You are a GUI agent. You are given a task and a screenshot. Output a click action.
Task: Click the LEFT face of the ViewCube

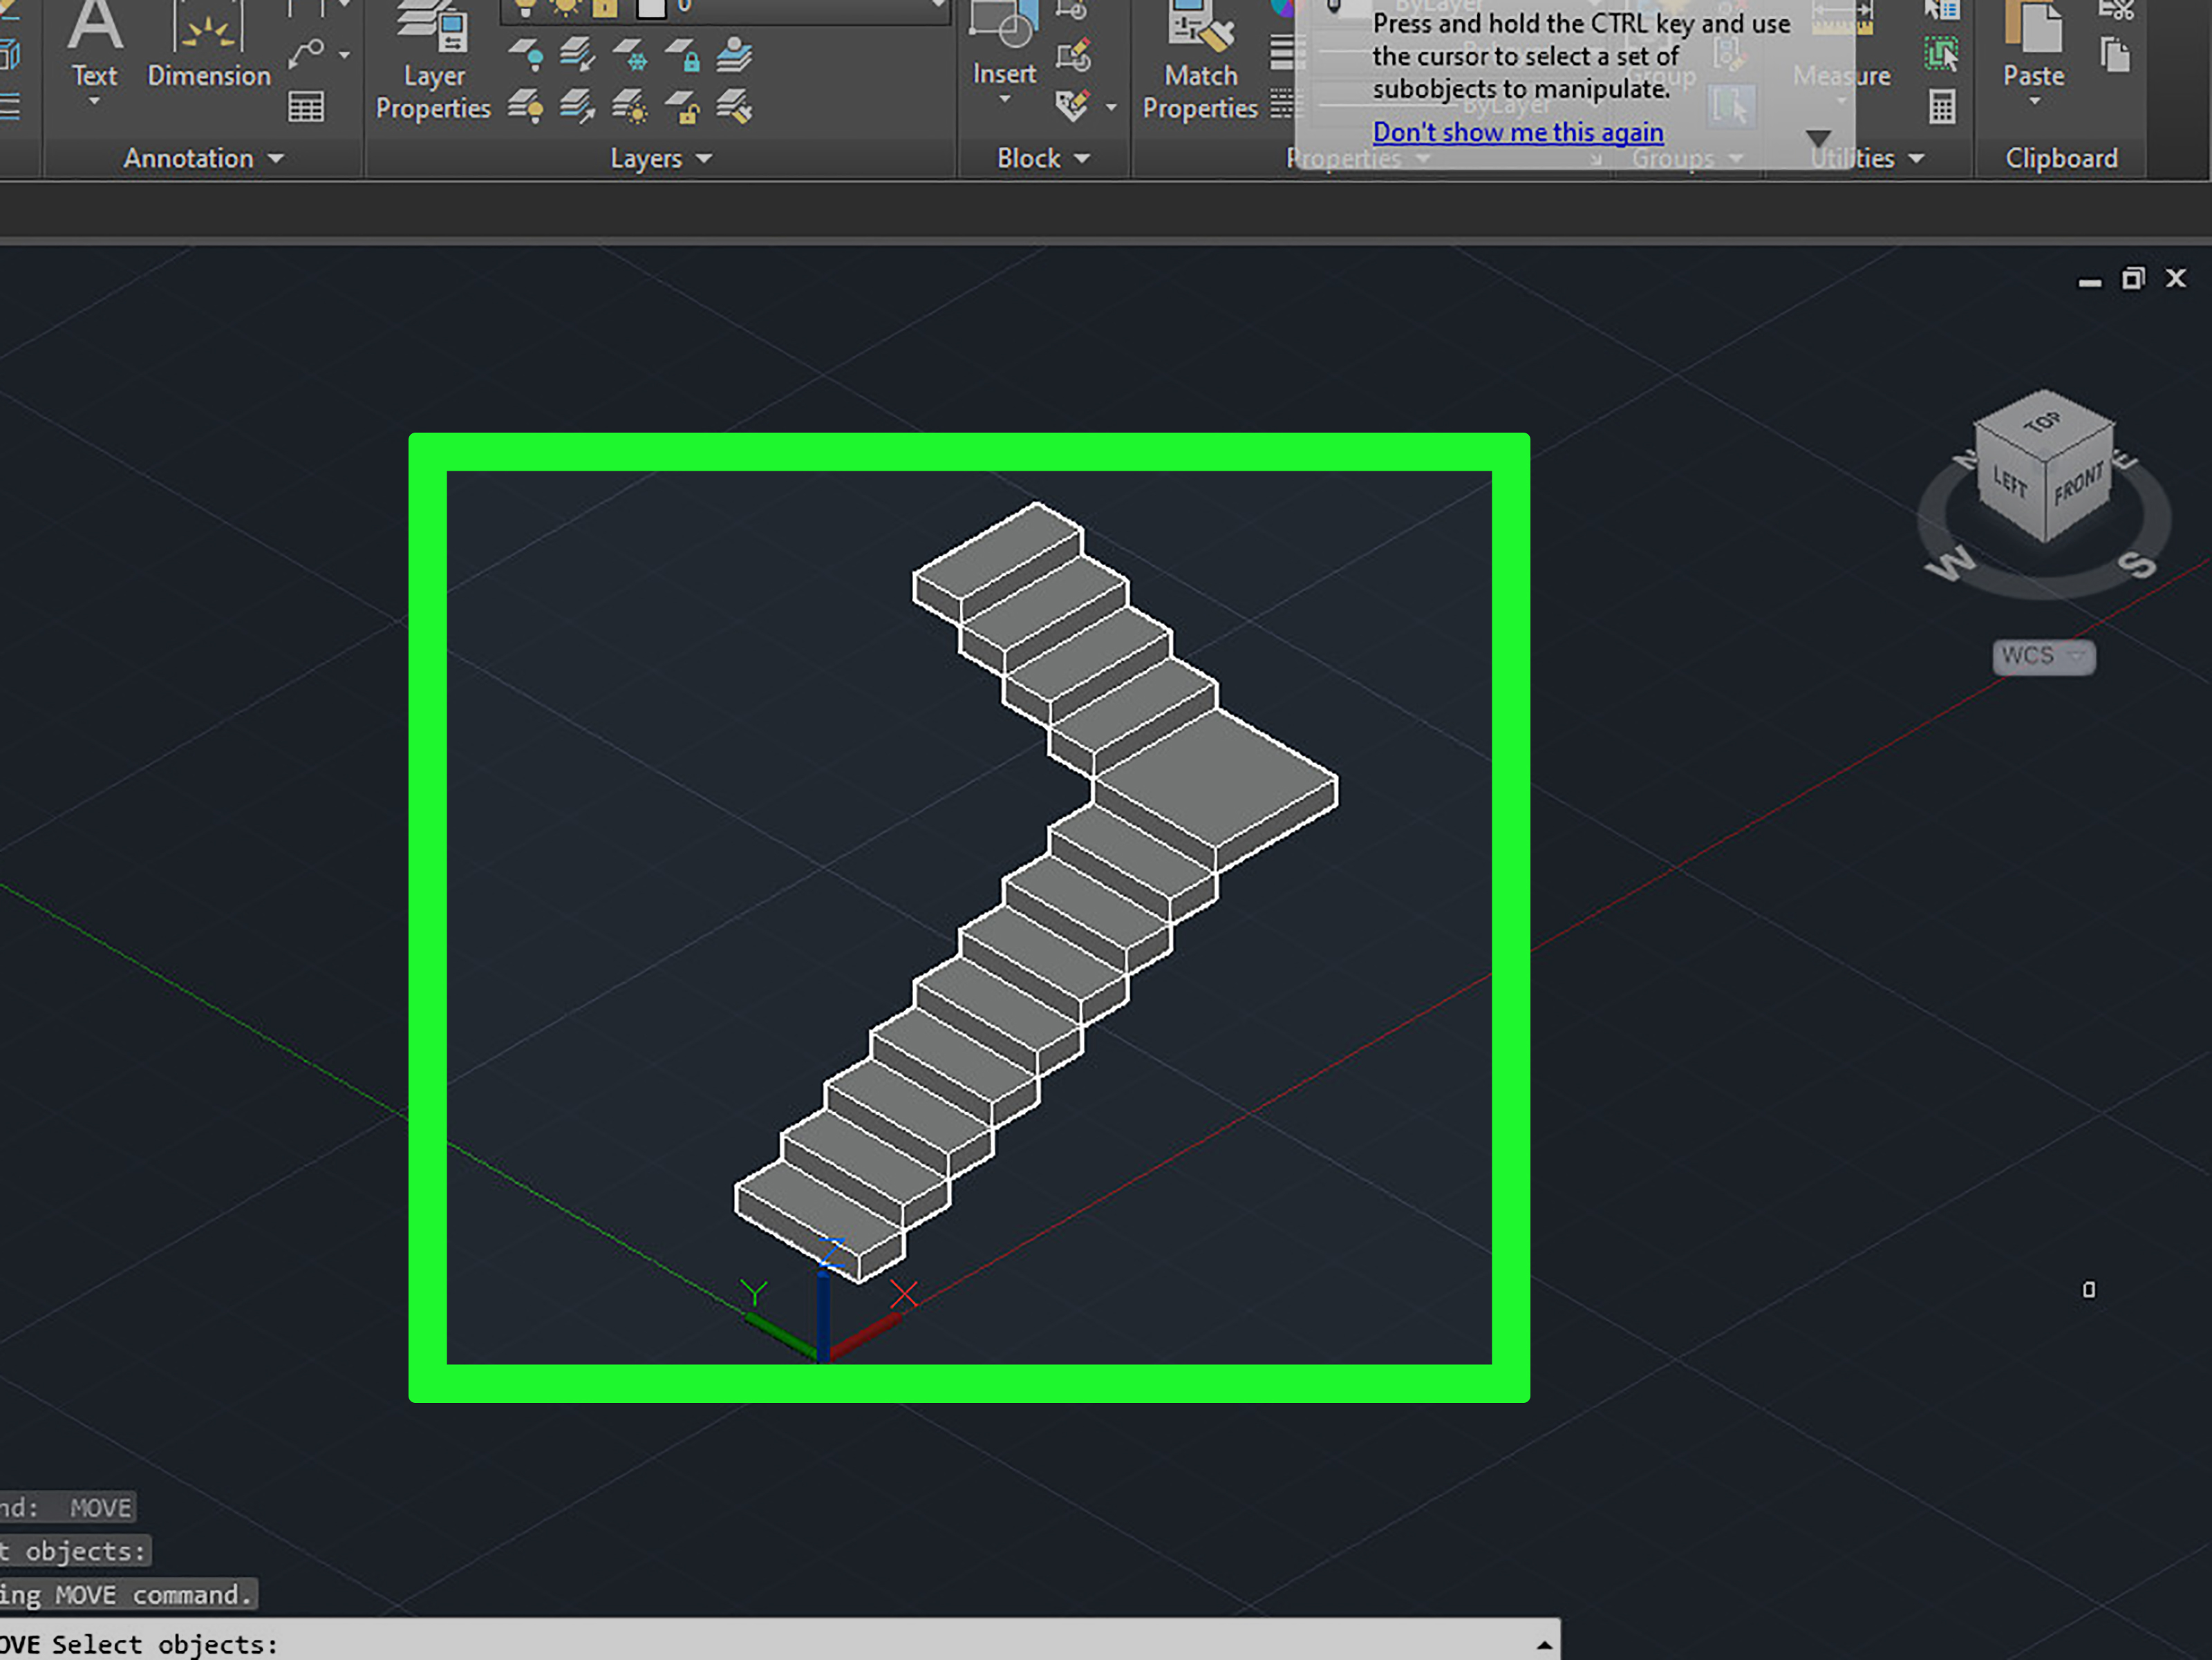point(2010,482)
